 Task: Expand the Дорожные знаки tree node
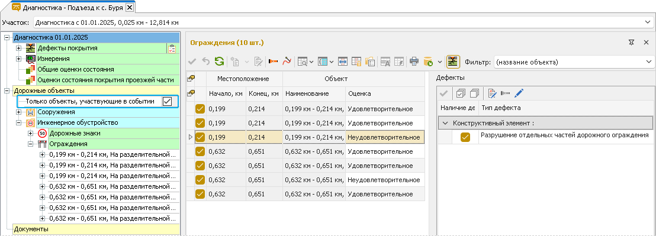pyautogui.click(x=31, y=133)
